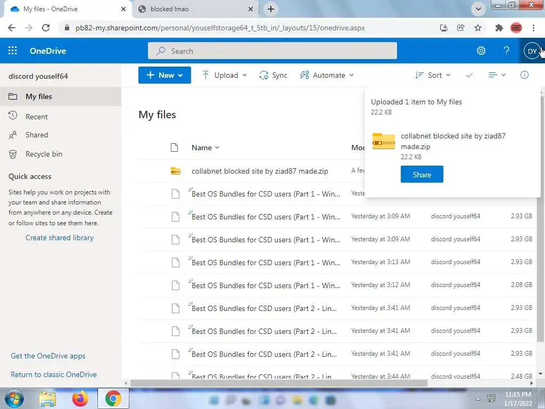Click the zip file icon in list

[176, 171]
